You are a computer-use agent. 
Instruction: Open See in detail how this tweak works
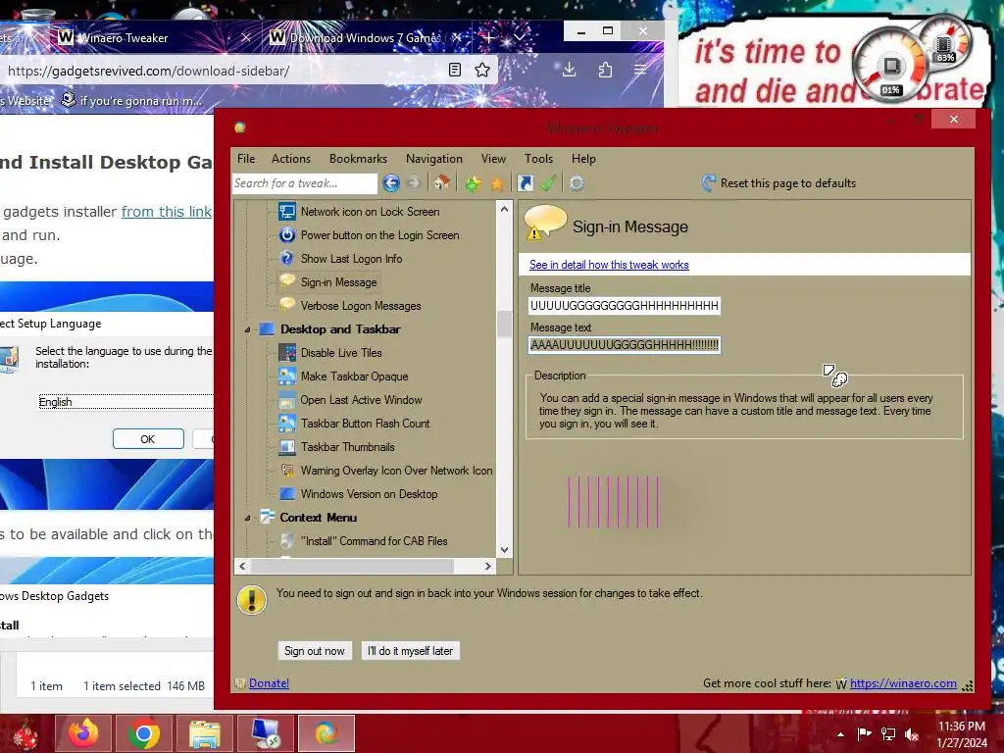click(609, 265)
